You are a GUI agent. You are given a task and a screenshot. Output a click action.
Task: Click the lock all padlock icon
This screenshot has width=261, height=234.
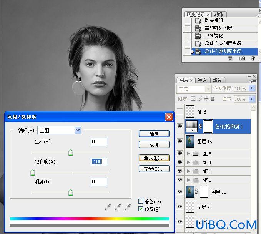coord(213,99)
